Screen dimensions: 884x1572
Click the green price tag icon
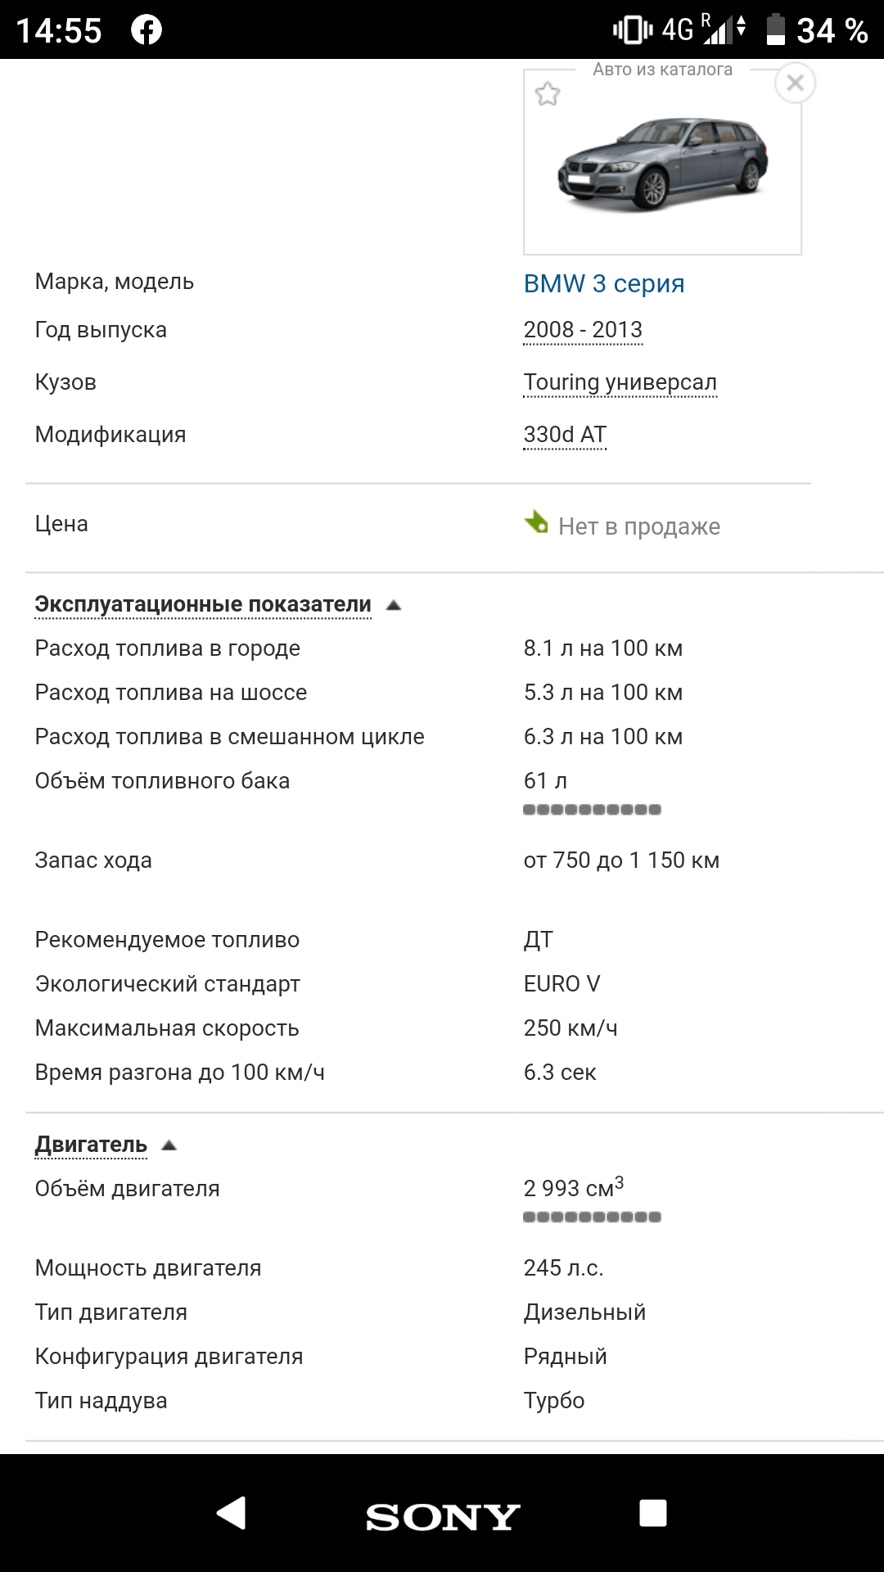[x=537, y=522]
